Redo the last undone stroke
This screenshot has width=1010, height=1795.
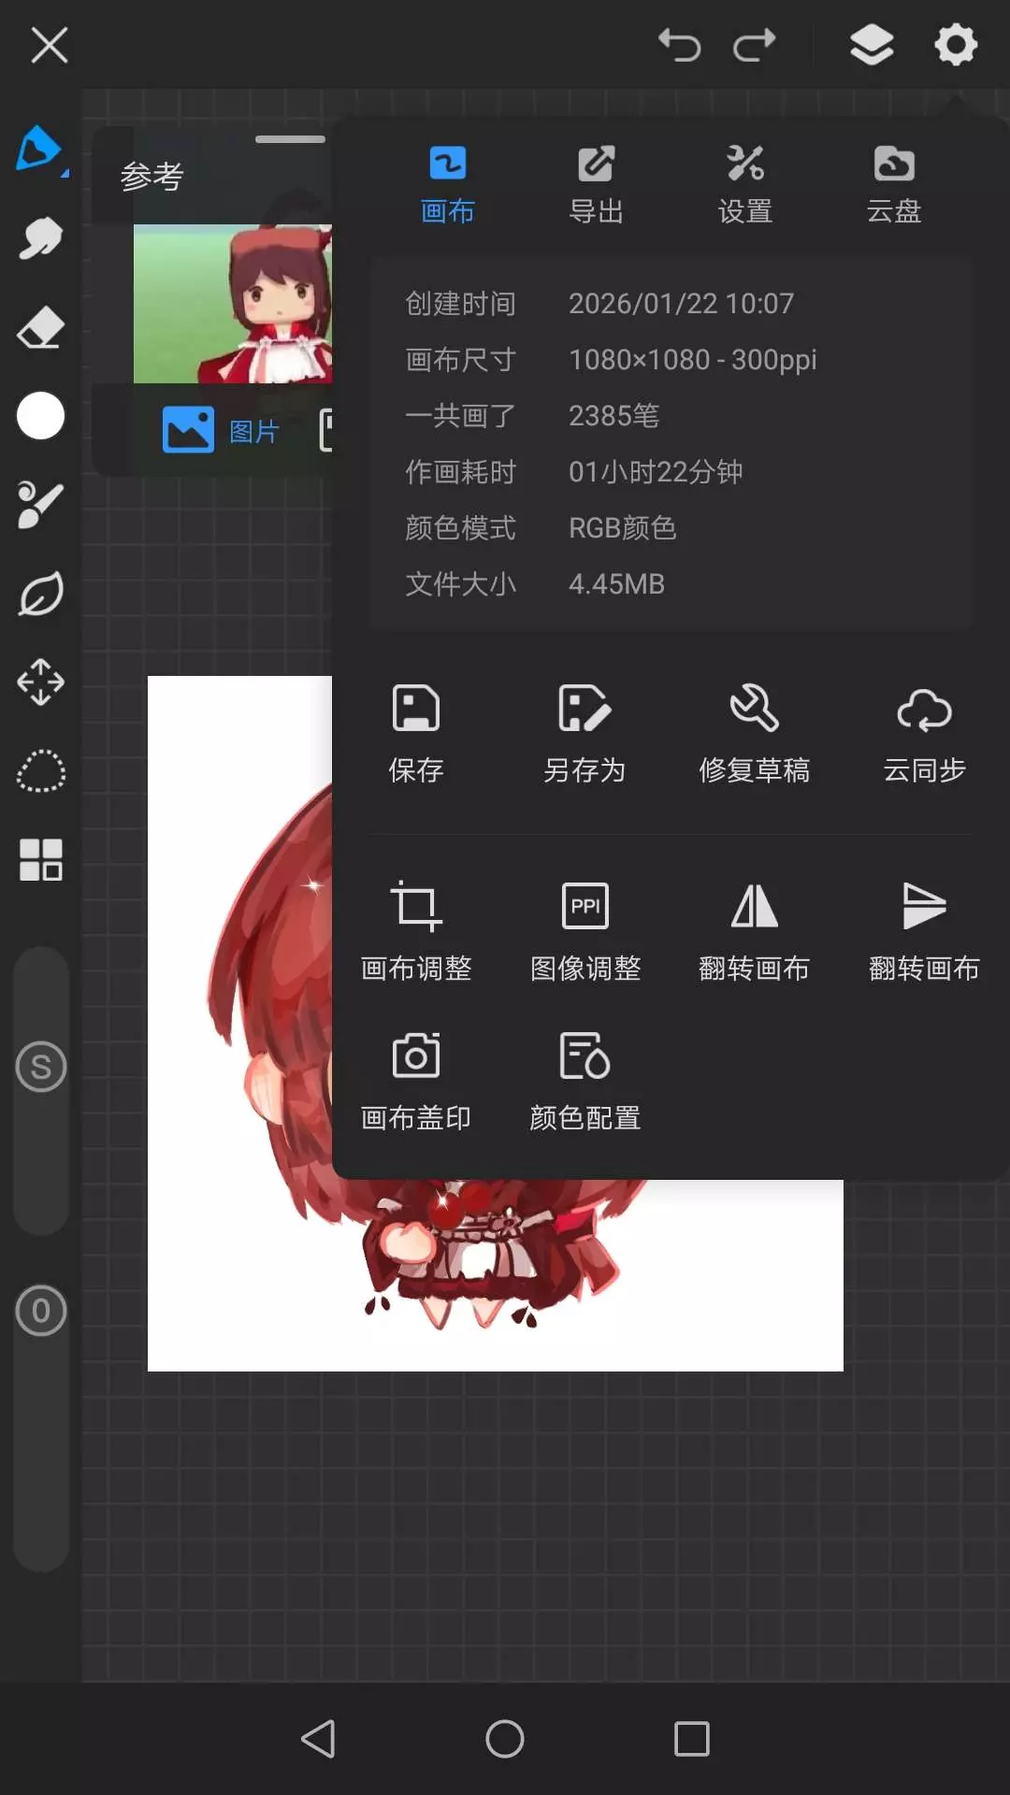click(x=755, y=45)
